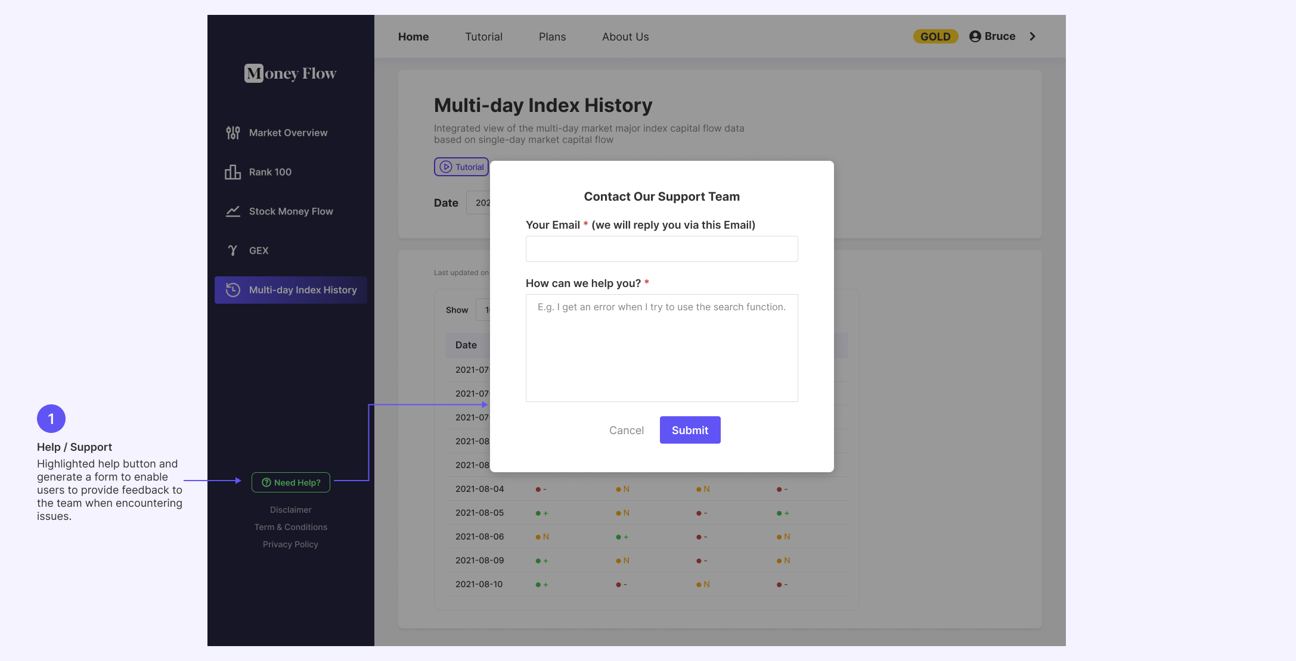The width and height of the screenshot is (1296, 661).
Task: Click the Cancel button in support form
Action: (x=626, y=429)
